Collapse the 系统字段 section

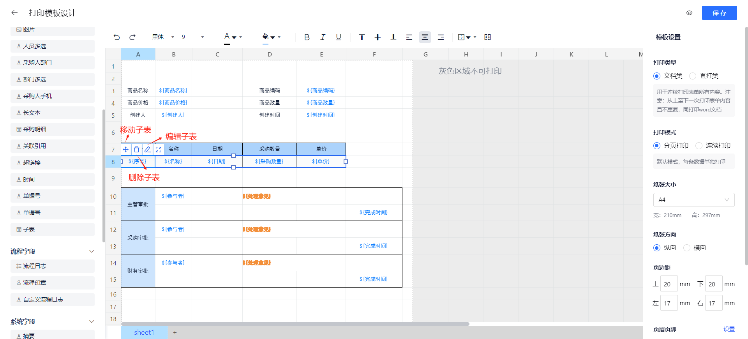92,321
